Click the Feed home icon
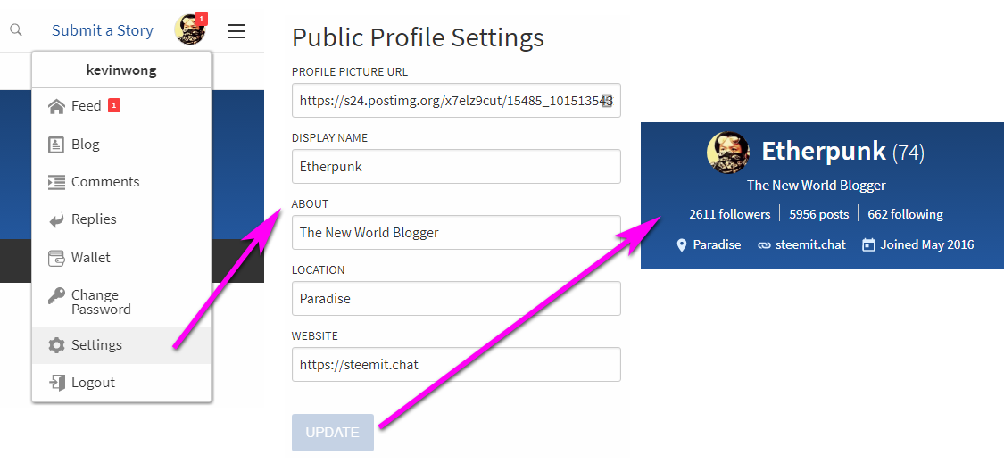Image resolution: width=1004 pixels, height=463 pixels. (56, 106)
